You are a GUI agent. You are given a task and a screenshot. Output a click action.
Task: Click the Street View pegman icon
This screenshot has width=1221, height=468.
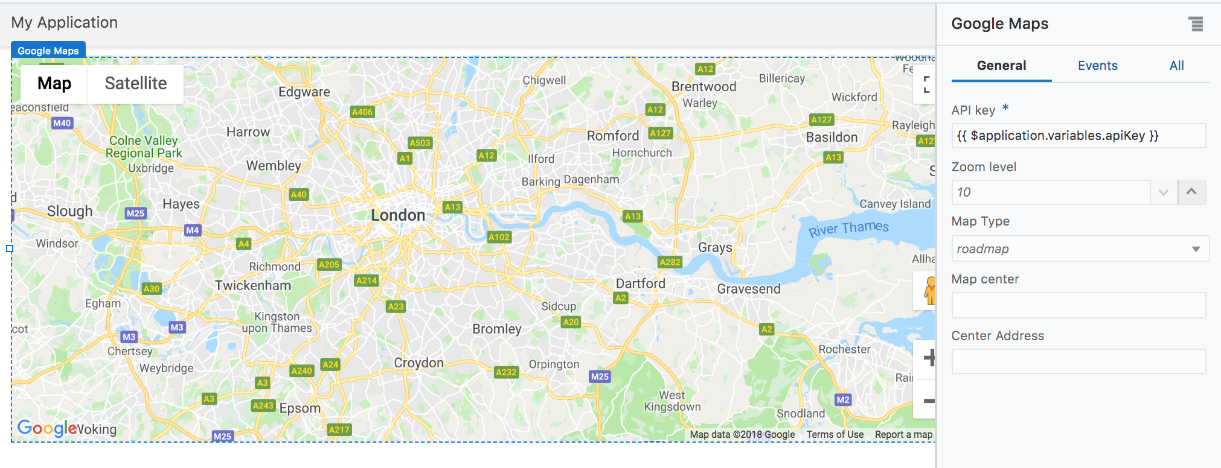pos(929,291)
